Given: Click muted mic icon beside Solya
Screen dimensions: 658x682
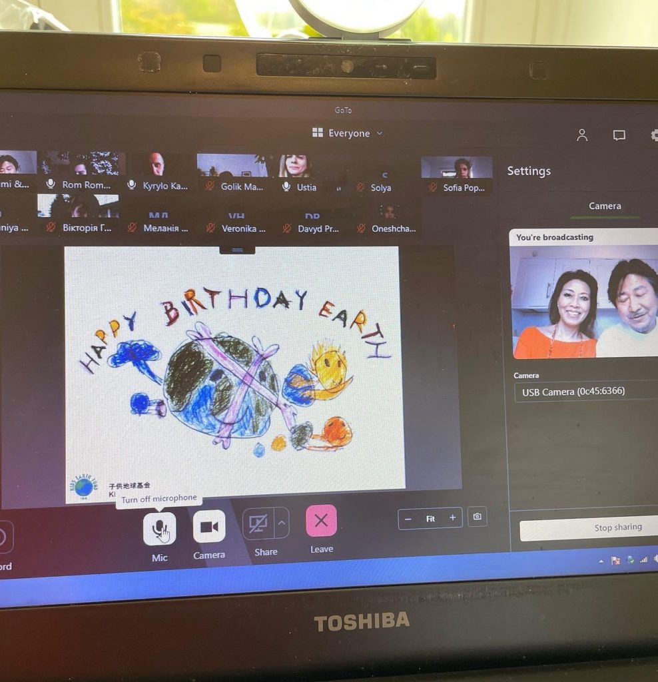Looking at the screenshot, I should click(x=360, y=187).
